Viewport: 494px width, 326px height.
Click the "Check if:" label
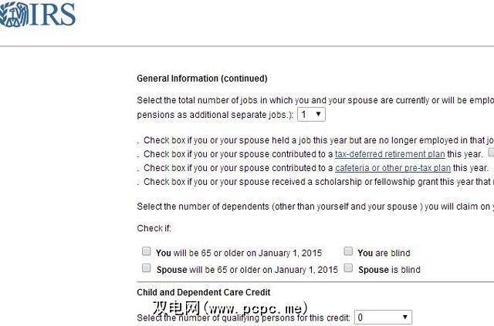click(154, 228)
